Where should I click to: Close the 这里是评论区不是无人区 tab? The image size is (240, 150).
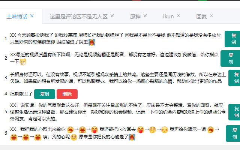tap(112, 16)
